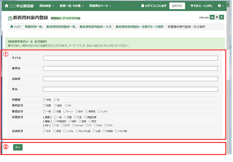Click the house icon in the breadcrumb トップ

click(12, 27)
